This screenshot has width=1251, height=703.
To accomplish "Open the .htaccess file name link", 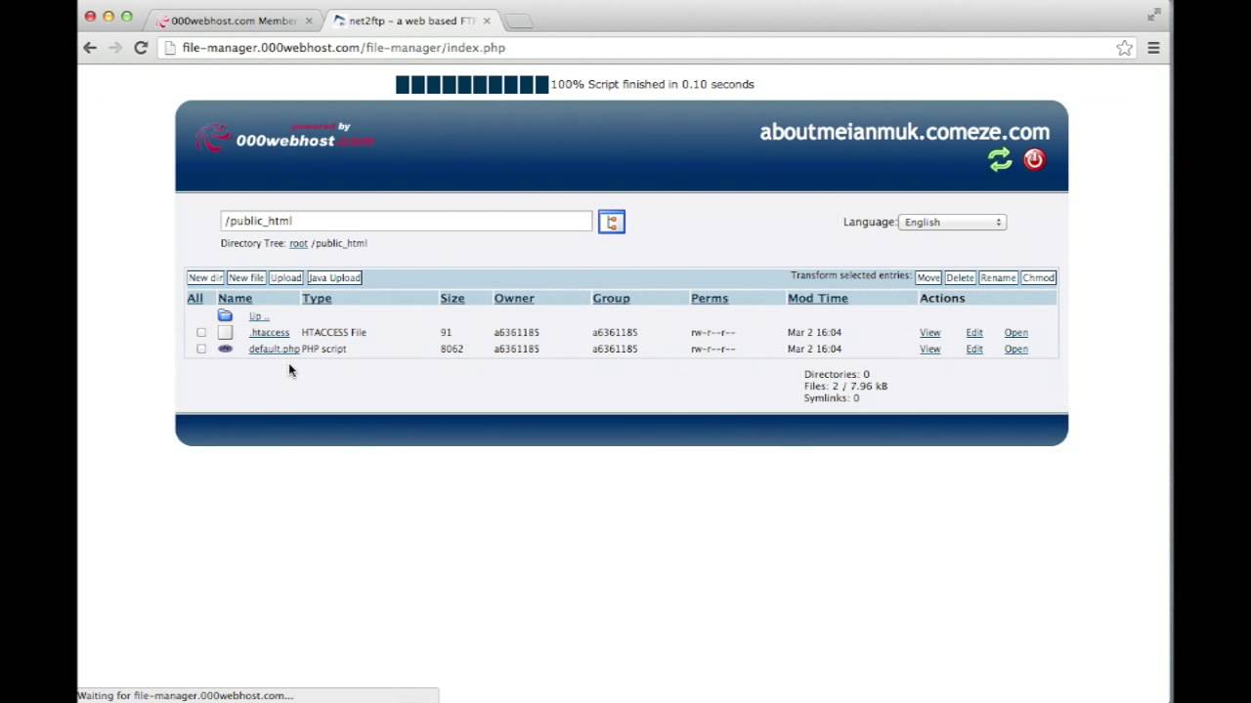I will 269,332.
